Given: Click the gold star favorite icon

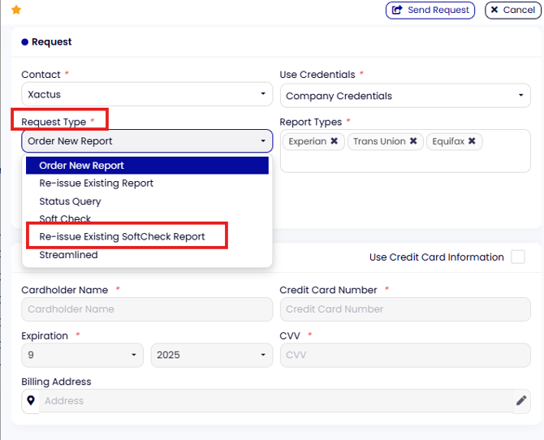Looking at the screenshot, I should pyautogui.click(x=16, y=10).
